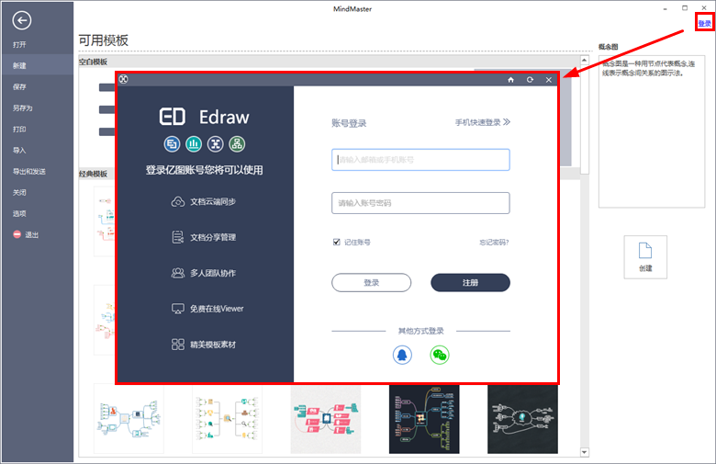
Task: Select the dark colorful mind map template
Action: coord(424,419)
